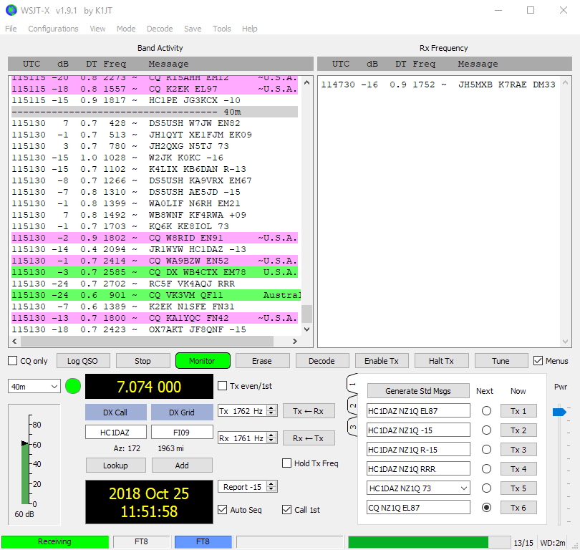Screen dimensions: 580x550
Task: Adjust the Rx 1761 Hz frequency spinner
Action: coord(271,438)
